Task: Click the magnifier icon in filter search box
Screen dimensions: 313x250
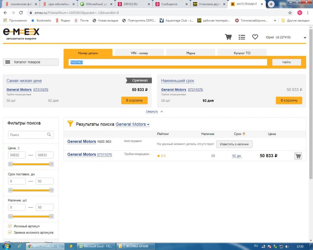Action: coord(49,135)
